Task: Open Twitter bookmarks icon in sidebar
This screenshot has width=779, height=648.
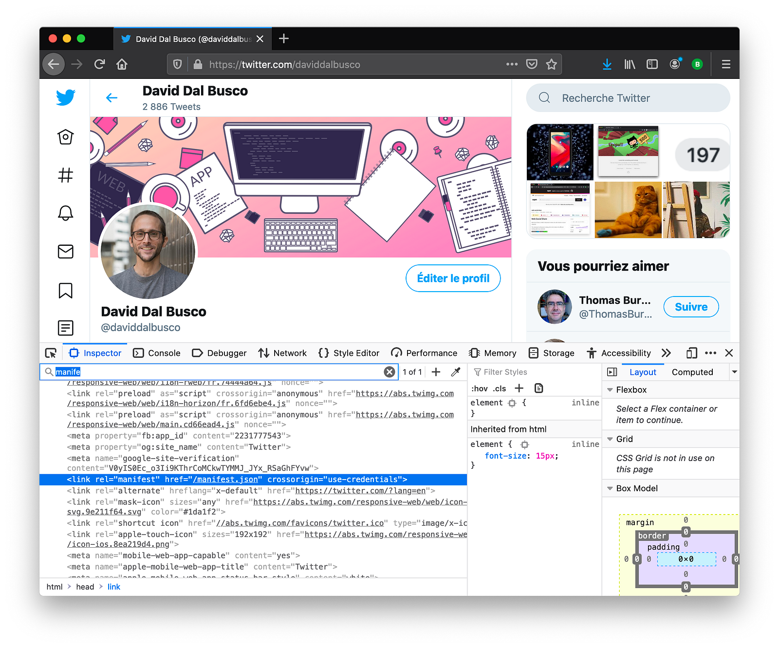Action: [x=65, y=290]
